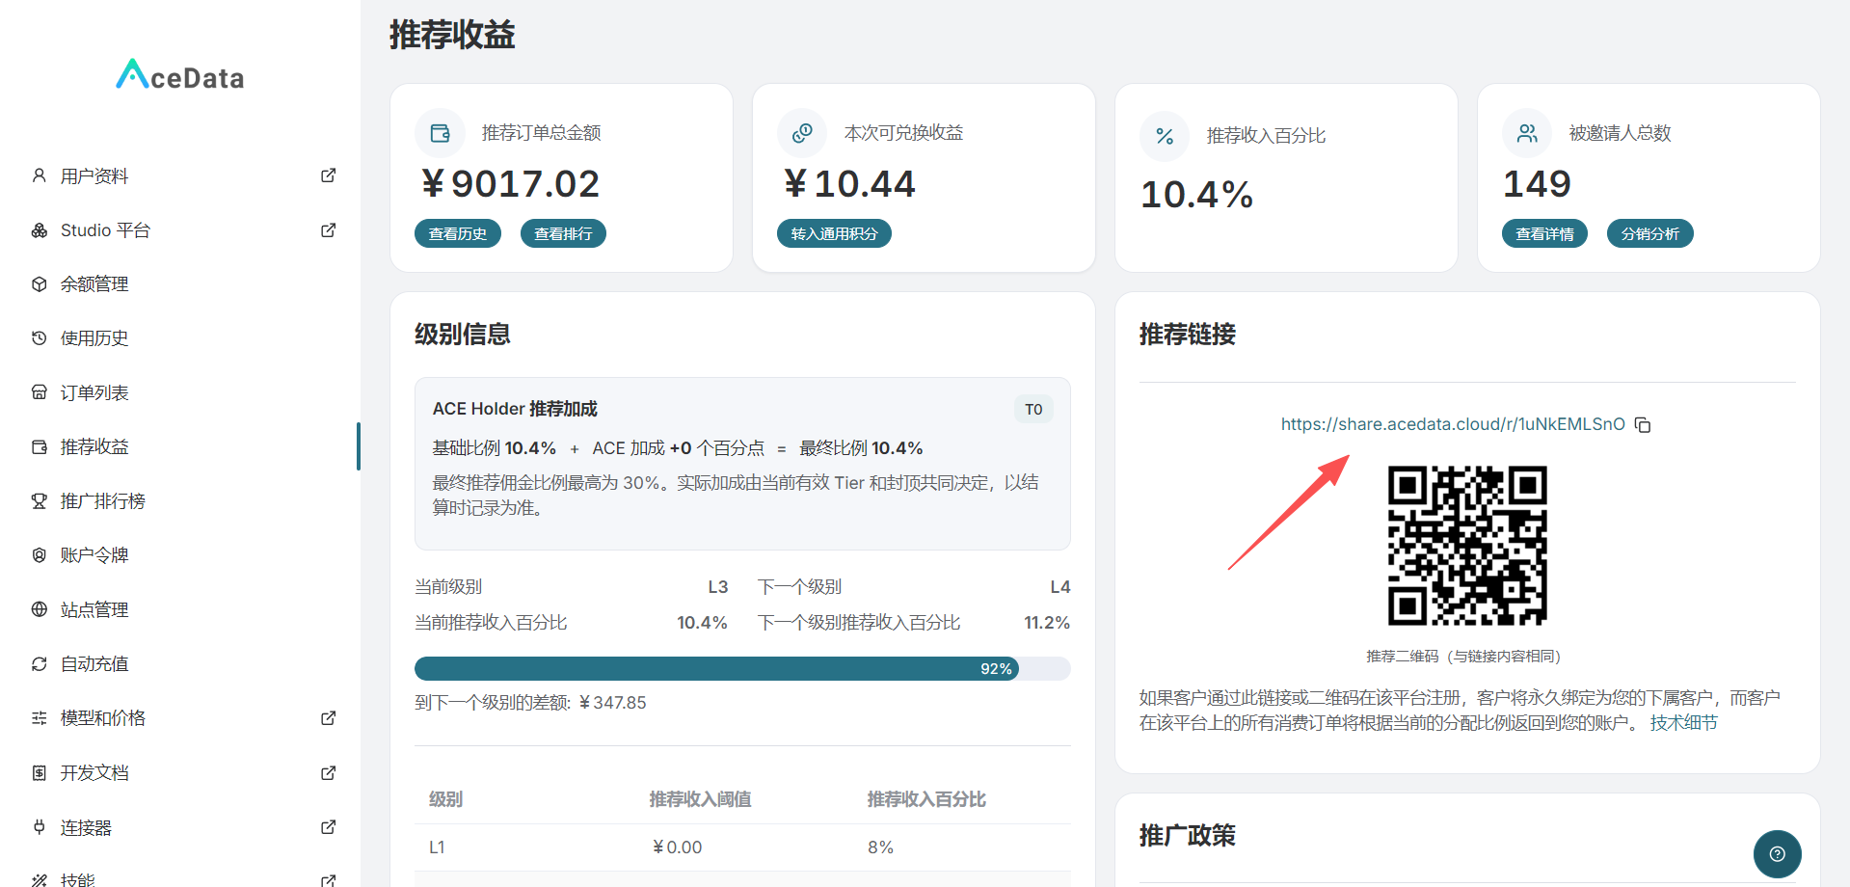Open the help question-mark button
The height and width of the screenshot is (887, 1850).
tap(1777, 854)
